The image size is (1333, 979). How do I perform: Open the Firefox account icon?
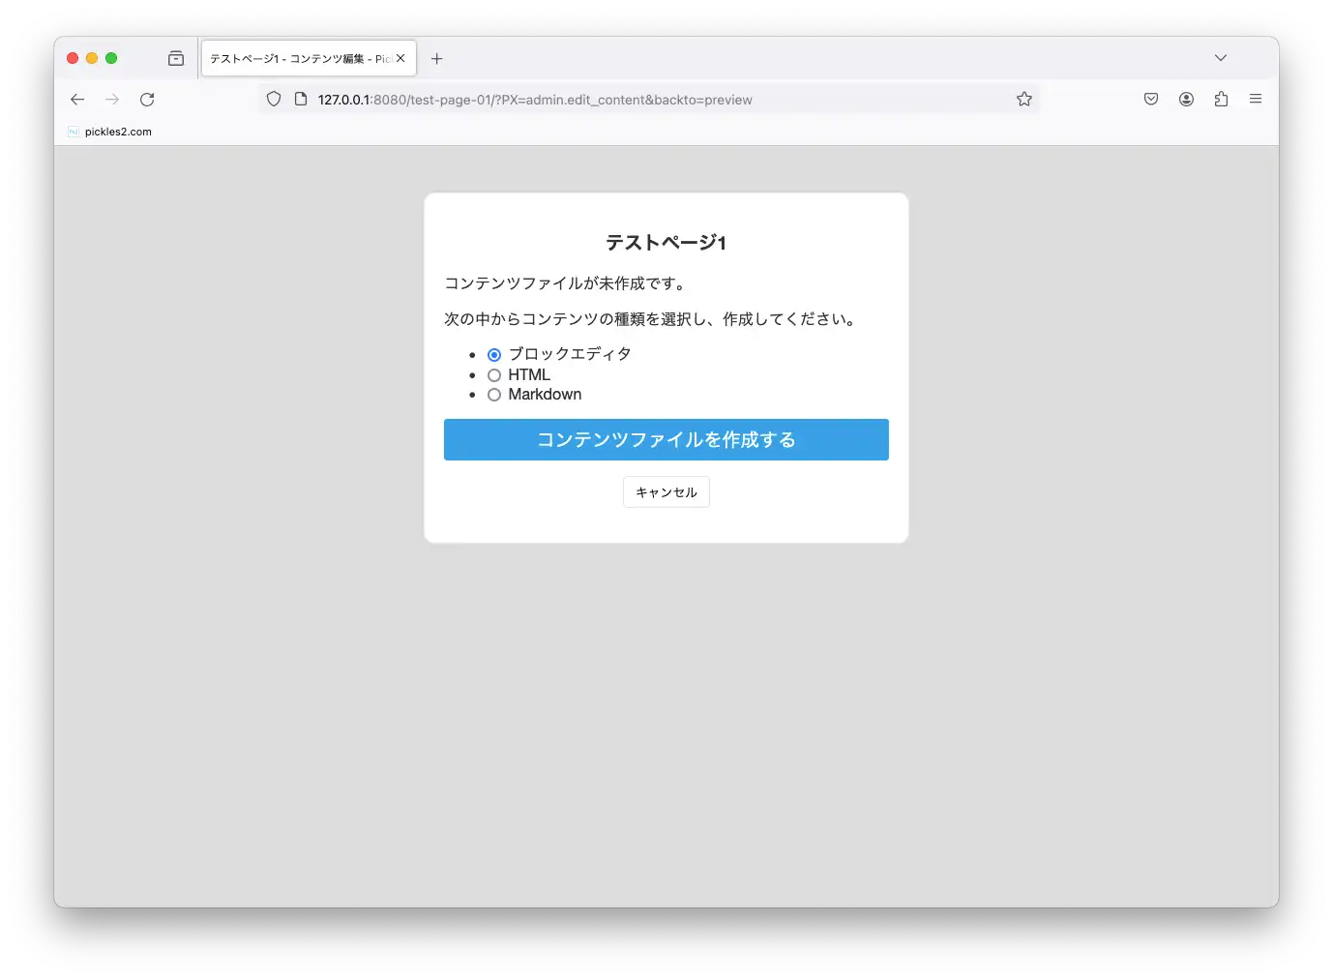pyautogui.click(x=1186, y=99)
